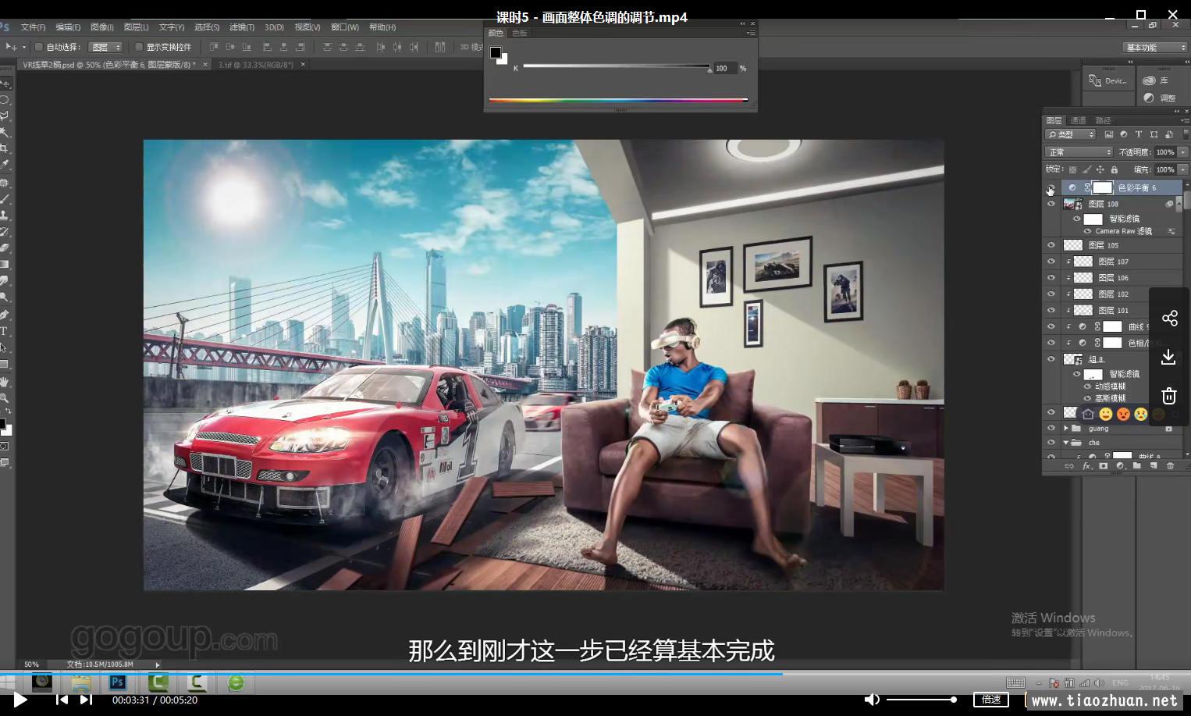The image size is (1191, 716).
Task: Toggle visibility of 色彩平衡 6 layer
Action: [1051, 187]
